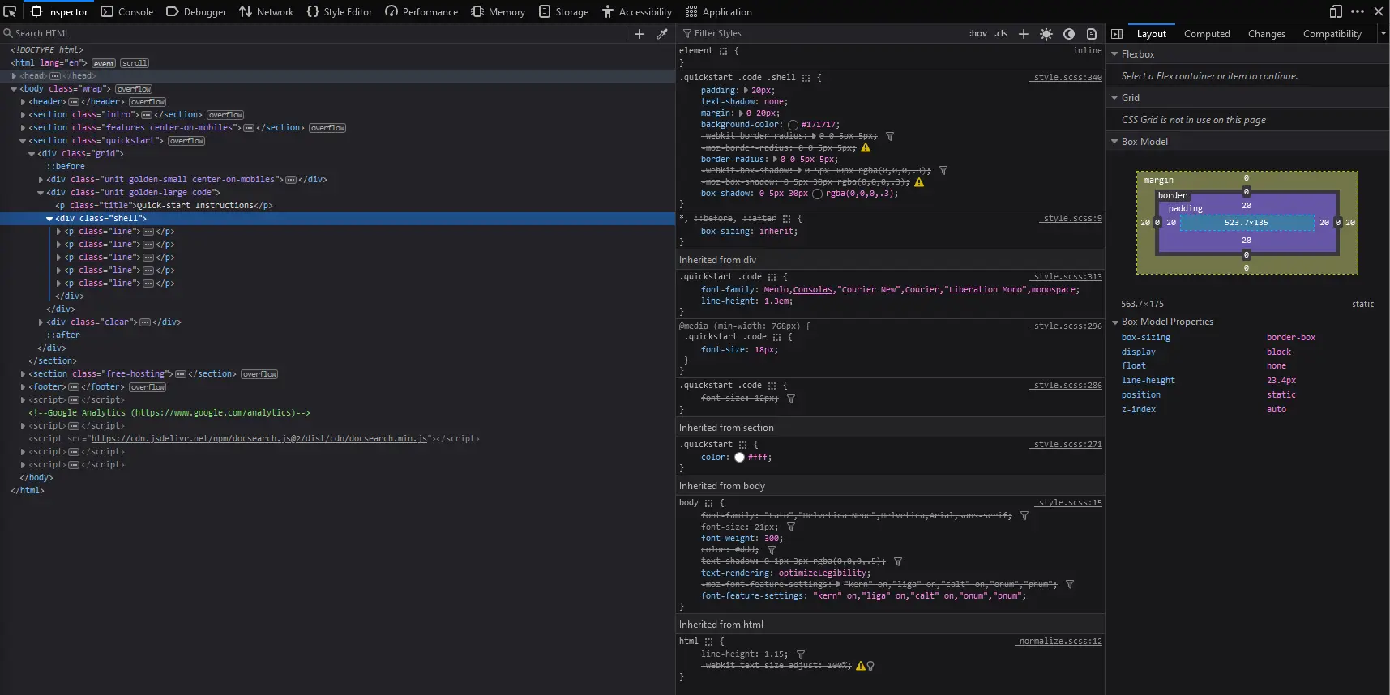This screenshot has width=1390, height=695.
Task: Open the Changes tab
Action: (1267, 33)
